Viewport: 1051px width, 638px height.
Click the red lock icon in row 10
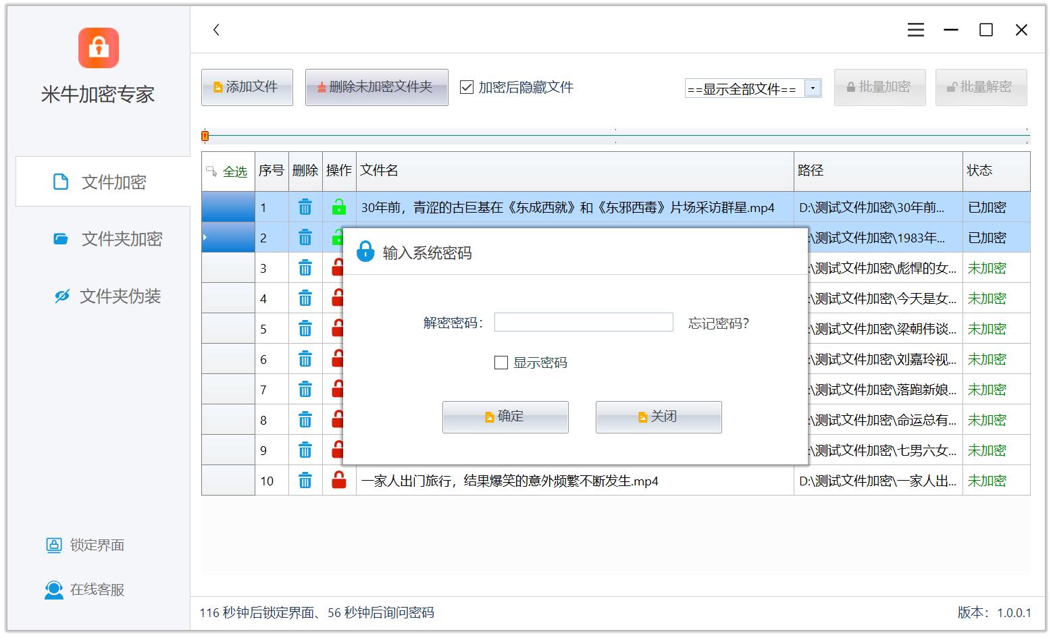click(339, 481)
